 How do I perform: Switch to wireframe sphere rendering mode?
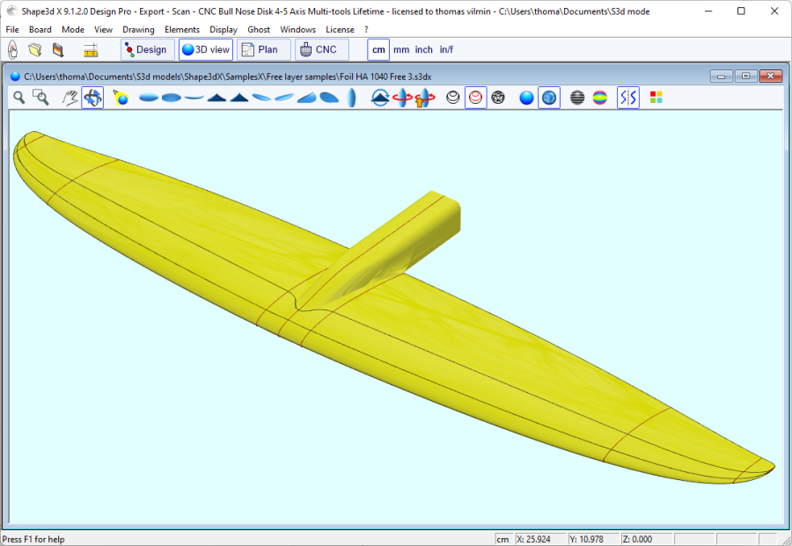(497, 98)
